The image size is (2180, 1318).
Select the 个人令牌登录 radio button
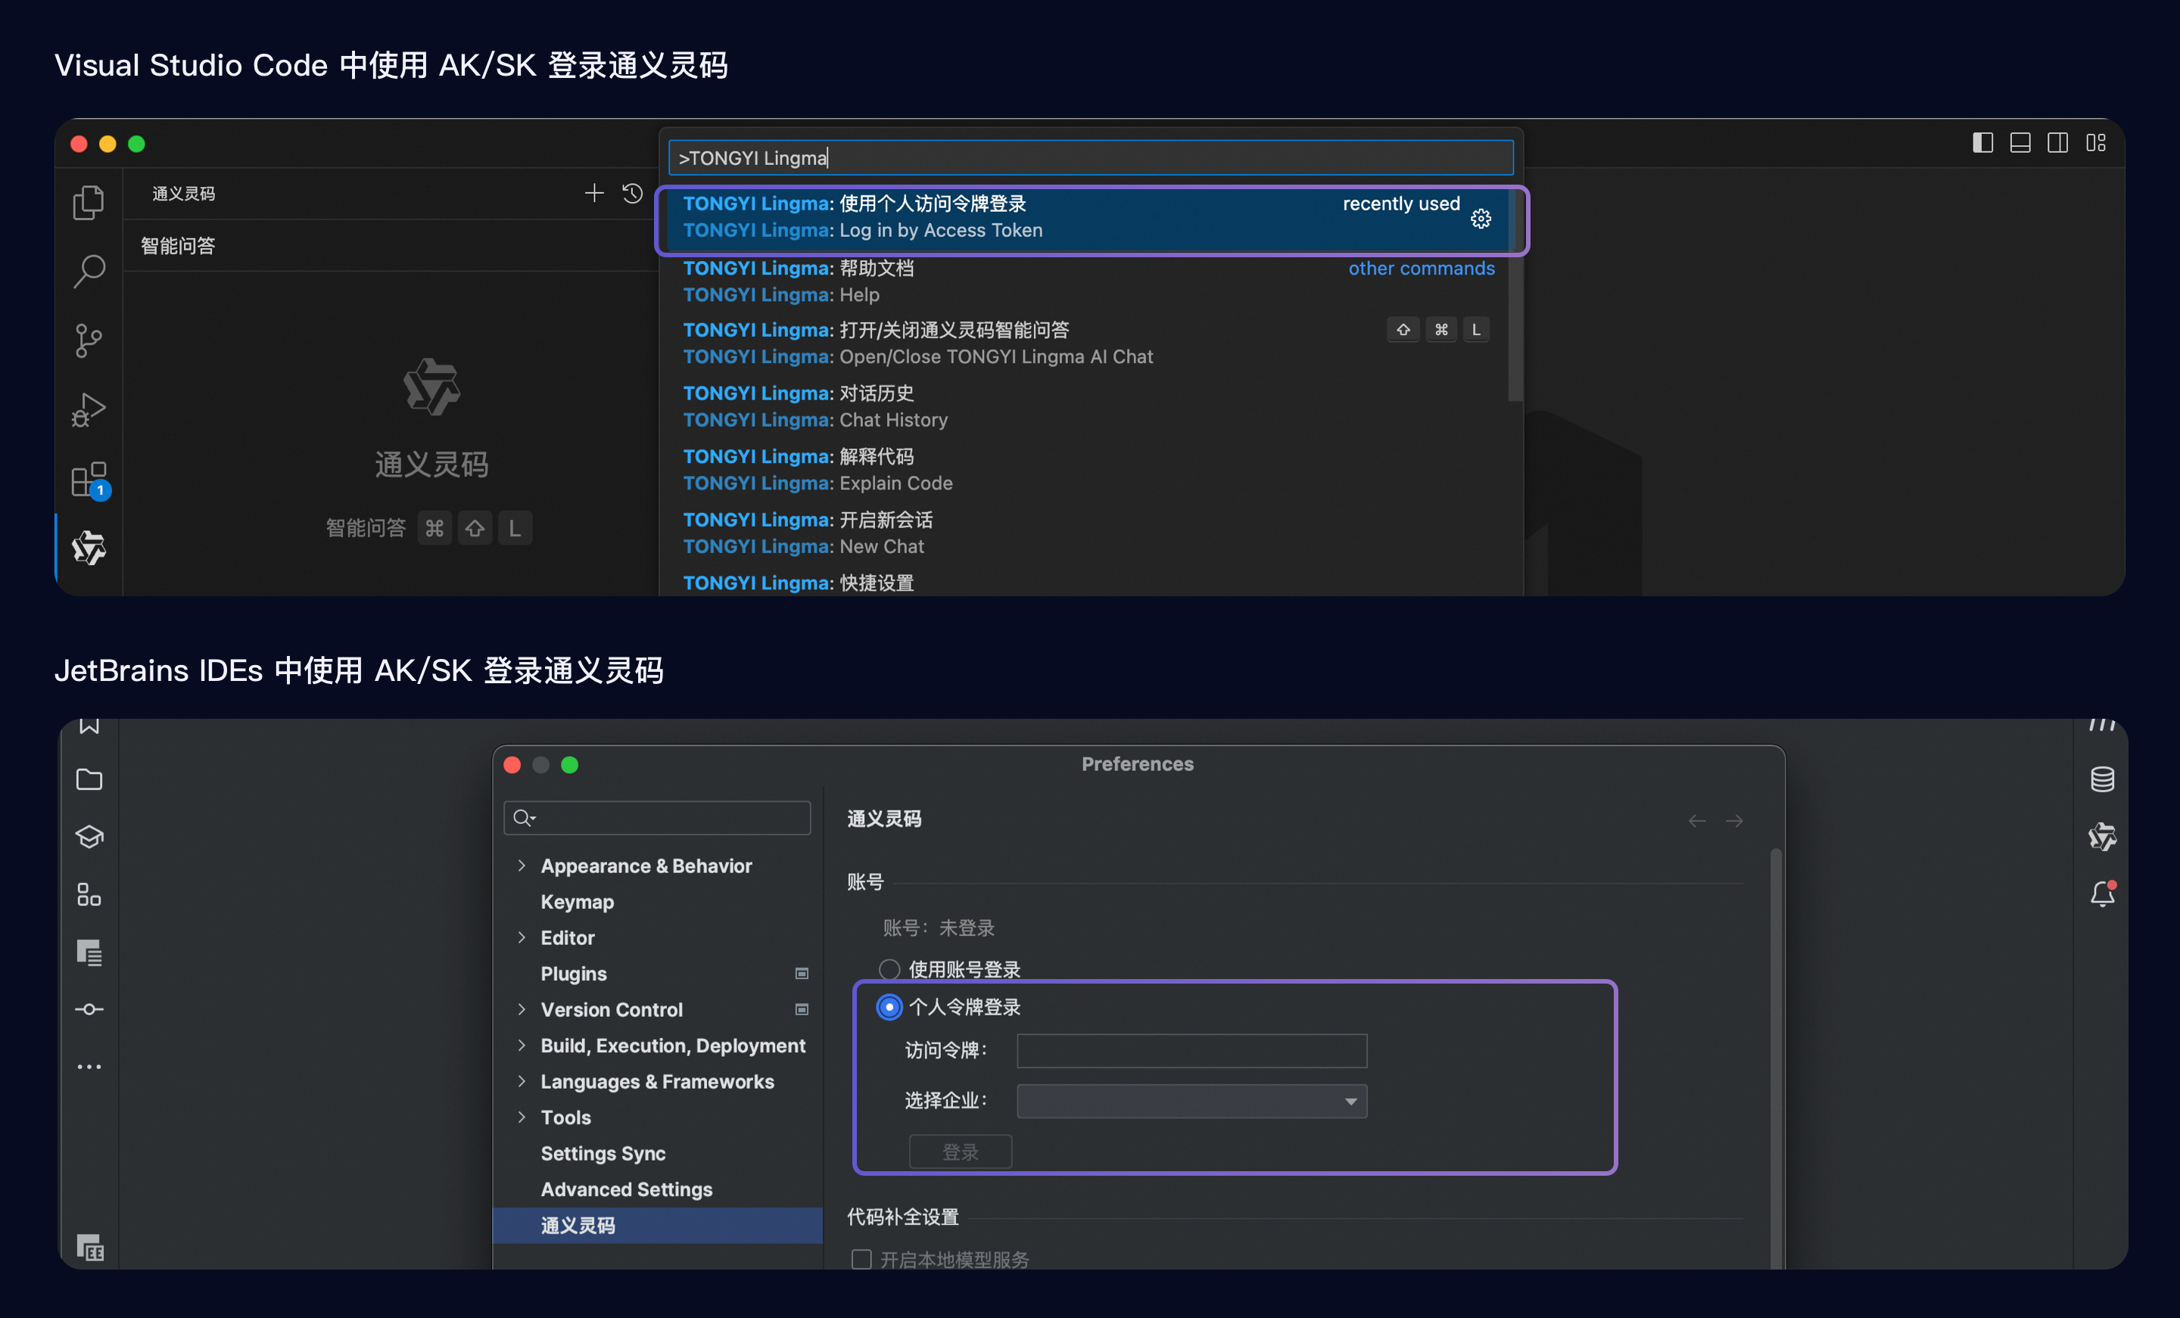[889, 1006]
